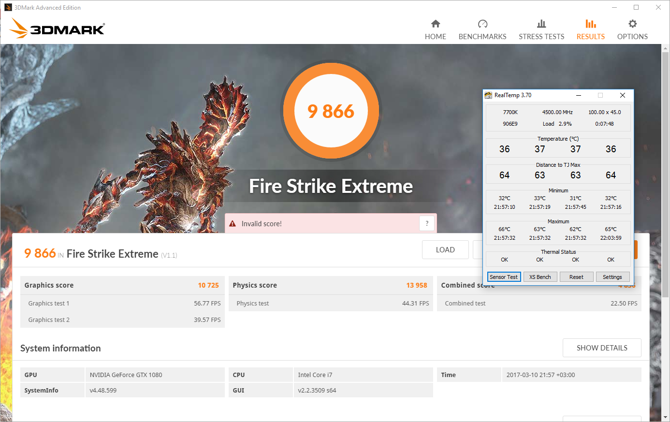Click the '22.50 FPS' value
Screen dimensions: 670x422
pyautogui.click(x=624, y=304)
